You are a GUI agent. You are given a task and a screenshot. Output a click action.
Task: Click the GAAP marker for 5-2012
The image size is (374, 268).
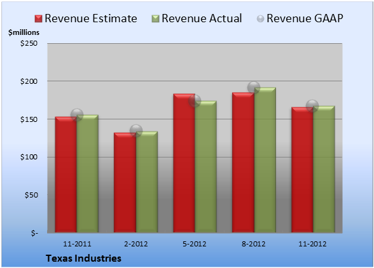point(195,101)
